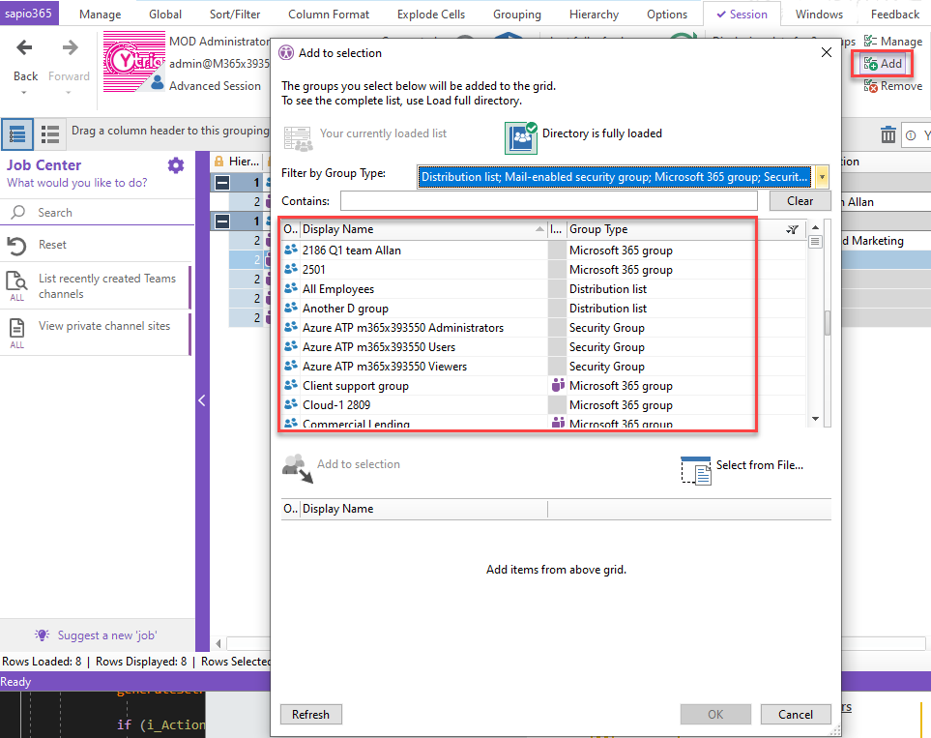Click the group list vertical scrollbar thumb
The height and width of the screenshot is (738, 931).
[x=827, y=323]
